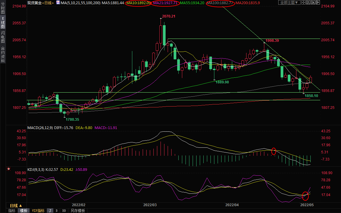Screen dimensions: 341x213
Task: Click the crosshair cursor icon at top right
Action: 304,2
